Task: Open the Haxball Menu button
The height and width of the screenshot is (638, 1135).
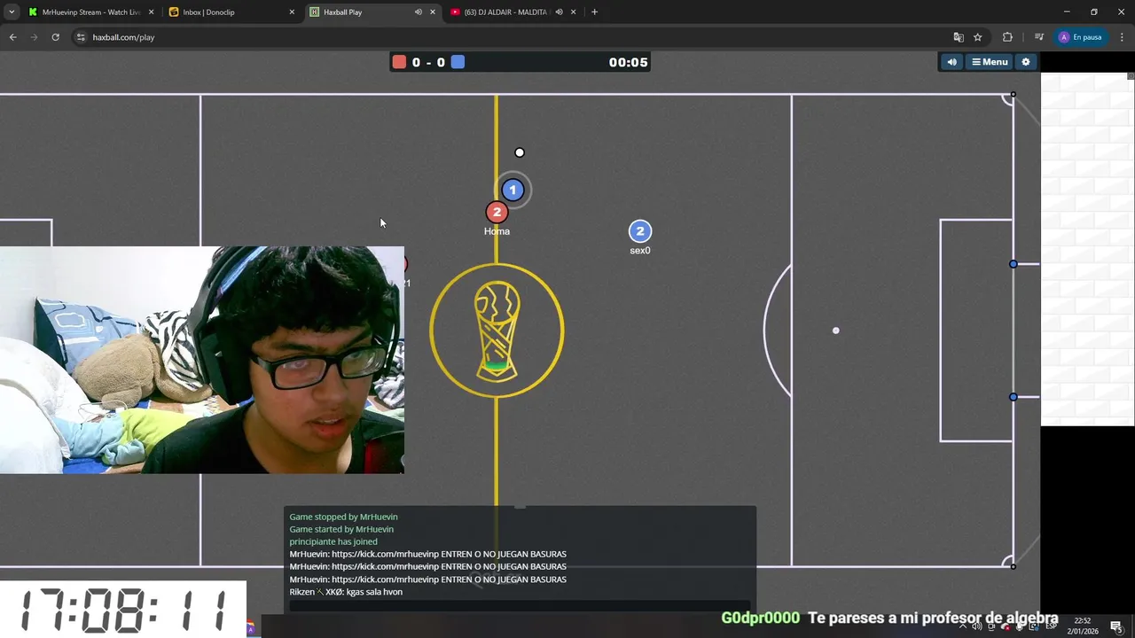Action: pyautogui.click(x=990, y=62)
